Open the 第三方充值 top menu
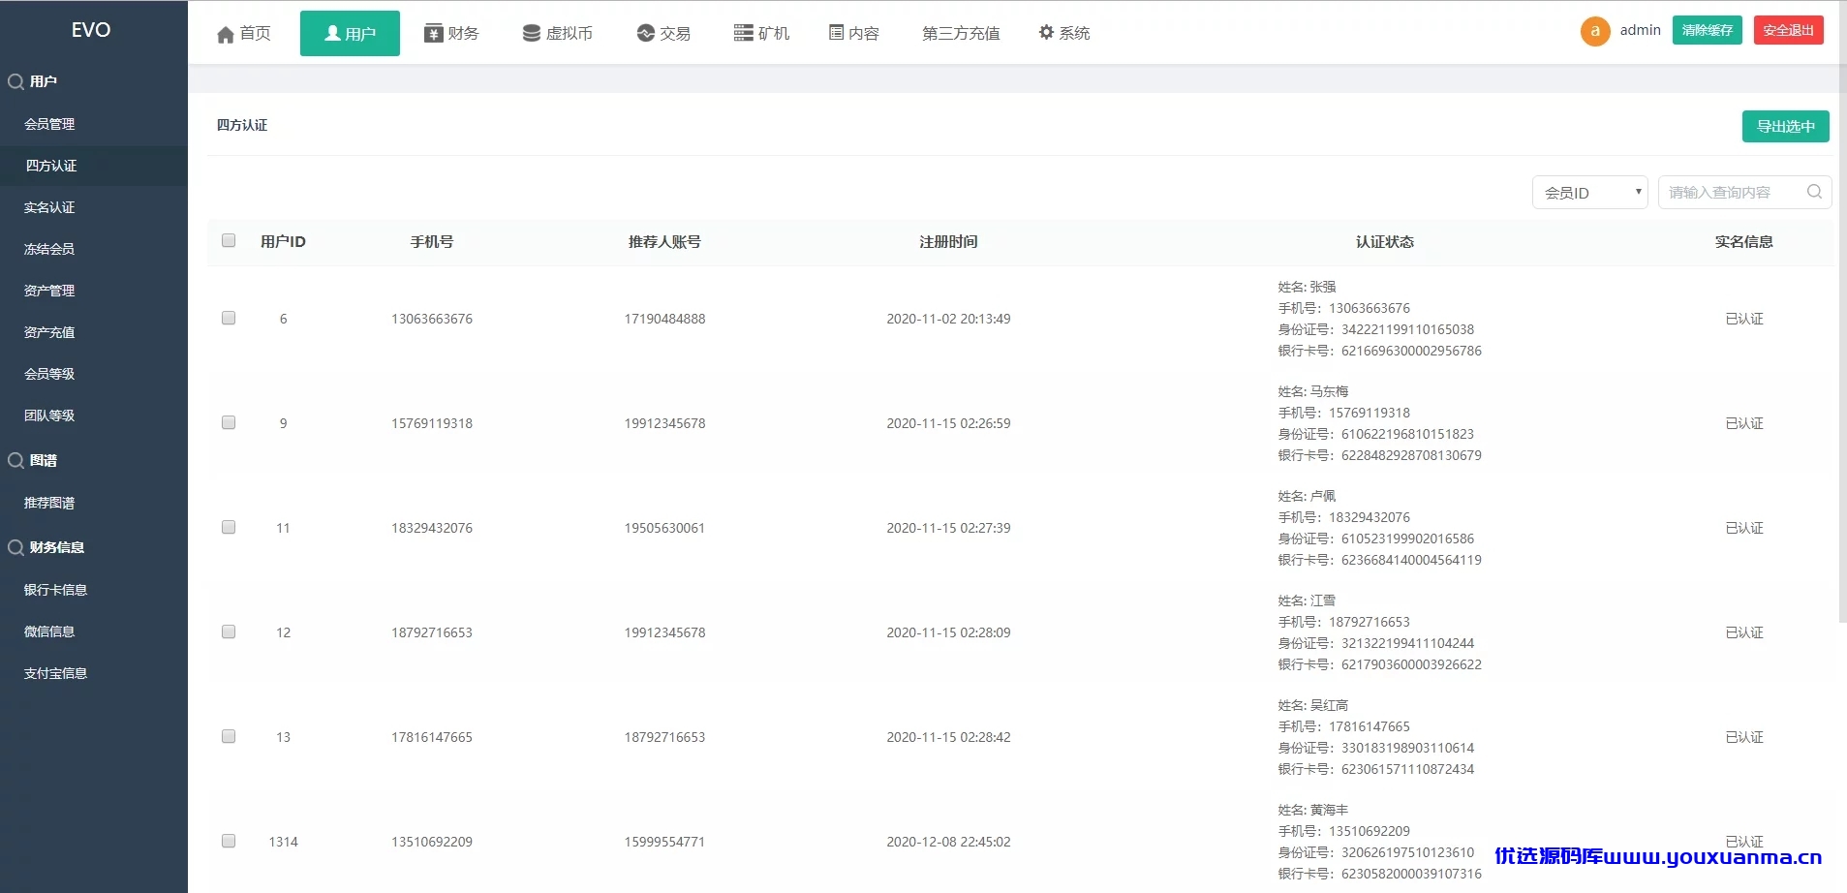Viewport: 1847px width, 893px height. point(961,33)
